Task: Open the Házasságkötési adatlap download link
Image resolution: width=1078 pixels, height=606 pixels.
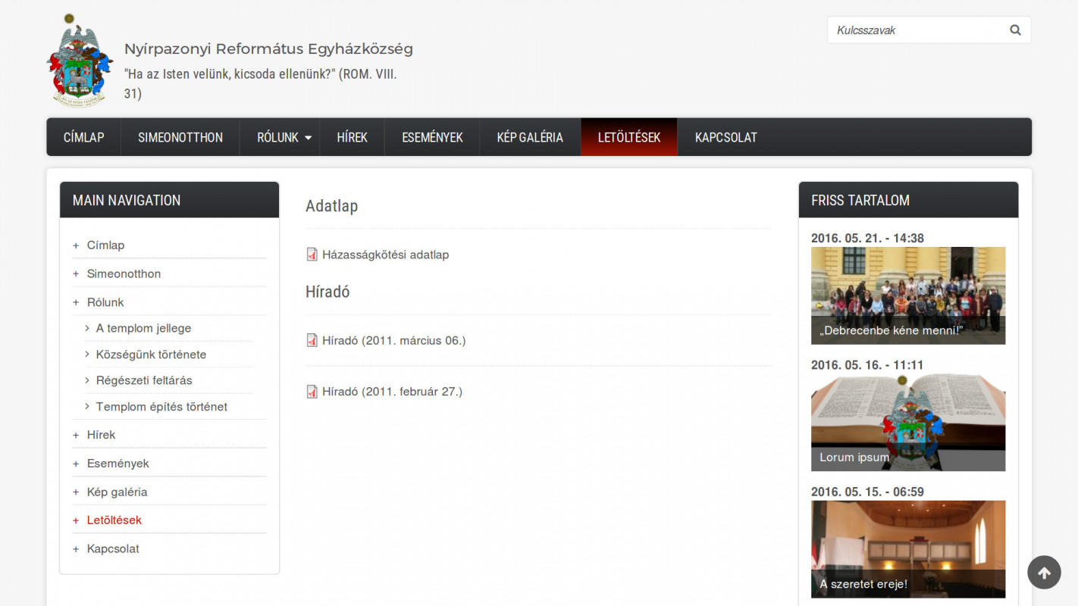Action: (x=385, y=255)
